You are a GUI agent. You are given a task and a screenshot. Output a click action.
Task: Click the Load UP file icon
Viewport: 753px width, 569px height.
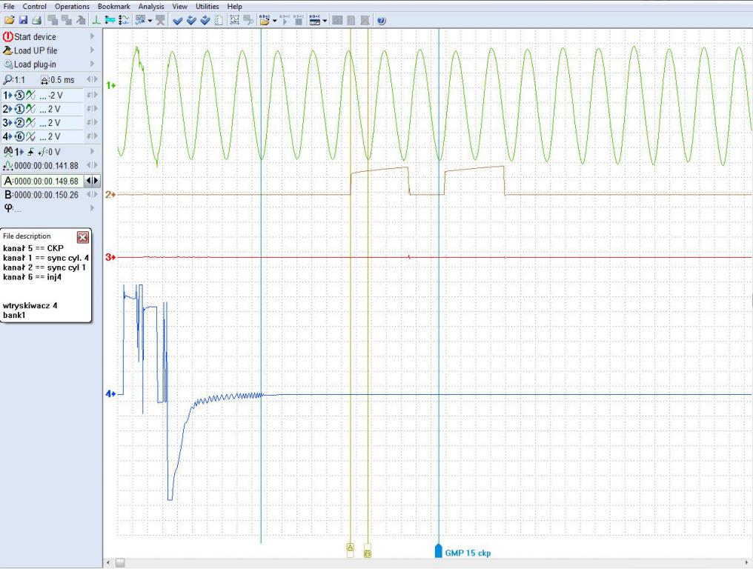coord(8,50)
